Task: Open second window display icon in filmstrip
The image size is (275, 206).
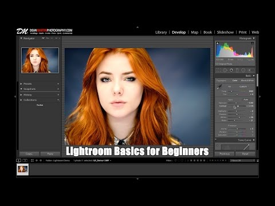Action: click(25, 160)
